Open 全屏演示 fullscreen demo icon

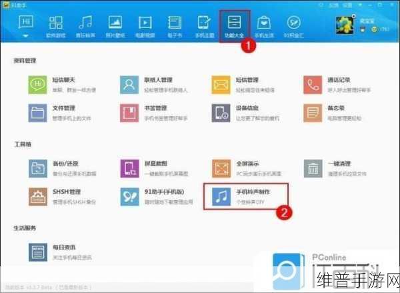[x=221, y=169]
